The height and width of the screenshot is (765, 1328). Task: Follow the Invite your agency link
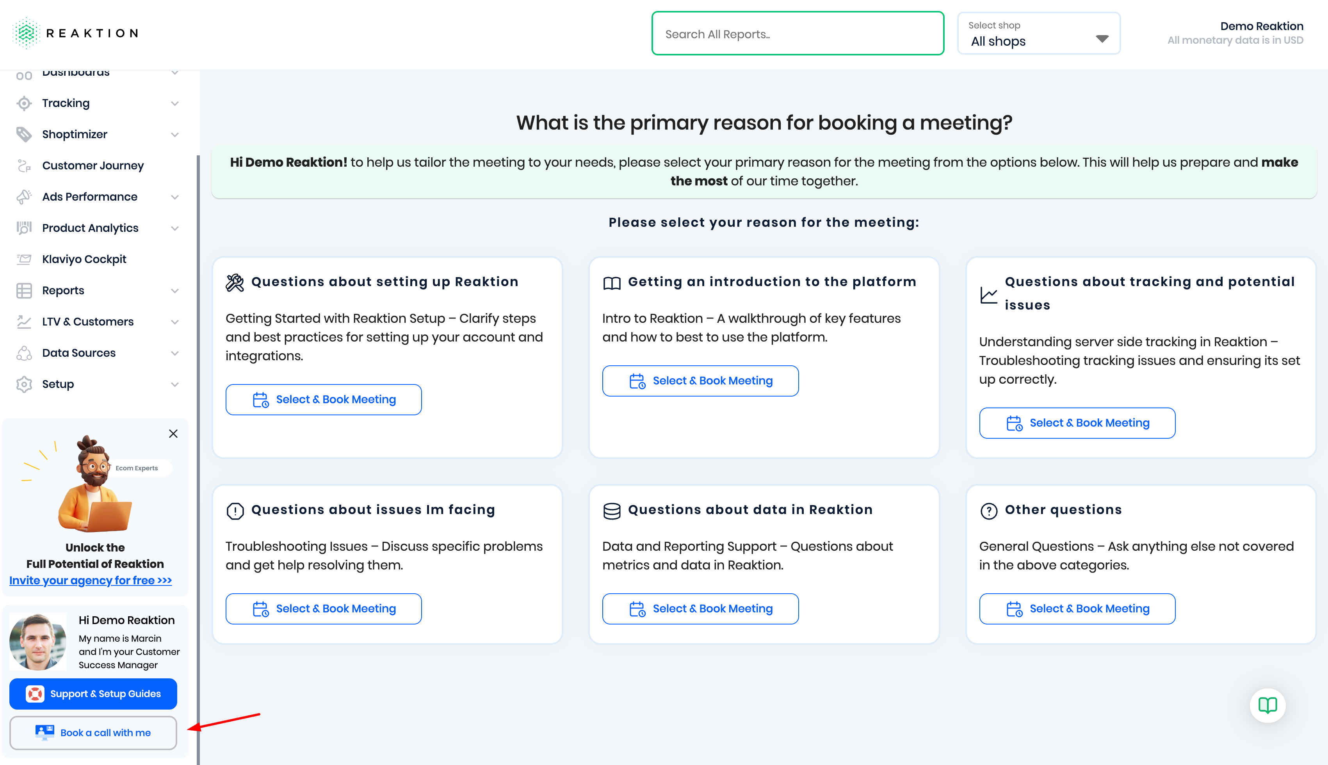90,580
